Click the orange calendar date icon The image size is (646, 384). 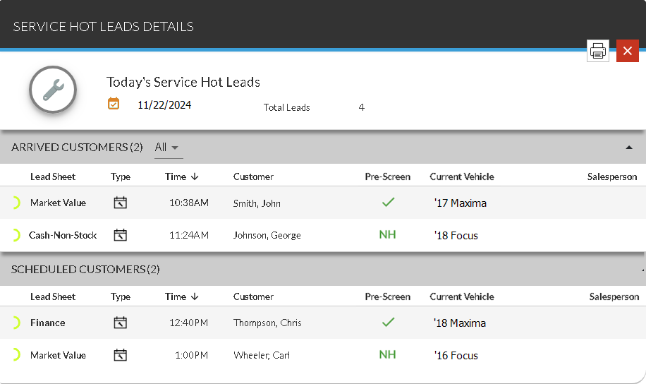click(x=114, y=104)
